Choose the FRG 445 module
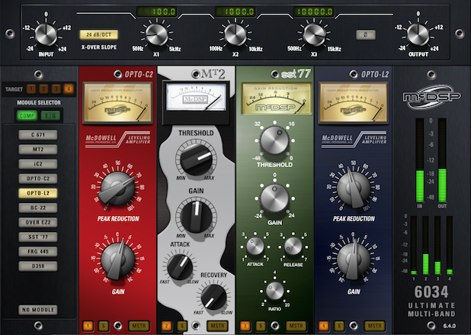Image resolution: width=471 pixels, height=335 pixels. [x=38, y=251]
